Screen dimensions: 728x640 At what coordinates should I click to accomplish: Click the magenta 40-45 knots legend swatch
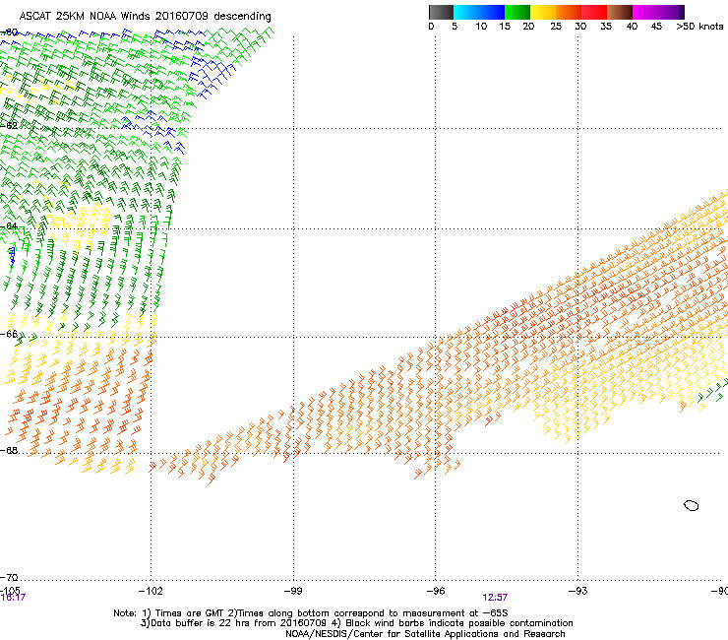(645, 12)
